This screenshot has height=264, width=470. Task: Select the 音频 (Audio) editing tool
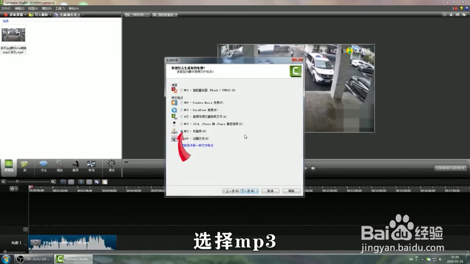pyautogui.click(x=75, y=166)
